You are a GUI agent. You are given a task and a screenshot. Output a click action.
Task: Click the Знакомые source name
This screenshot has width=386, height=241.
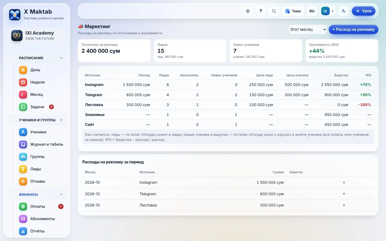tap(95, 115)
